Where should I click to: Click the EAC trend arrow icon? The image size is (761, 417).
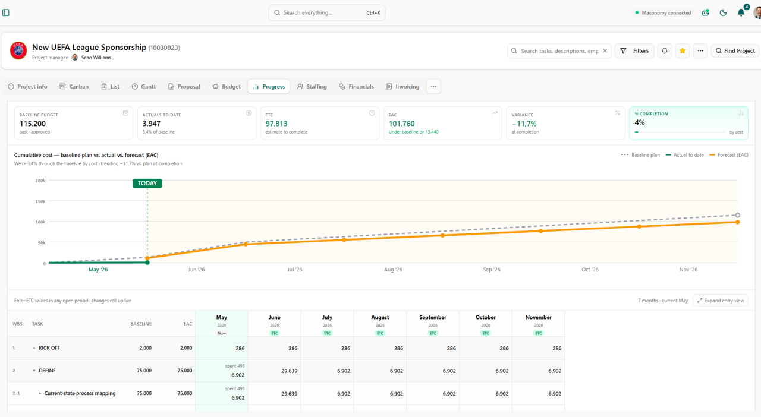[x=495, y=113]
